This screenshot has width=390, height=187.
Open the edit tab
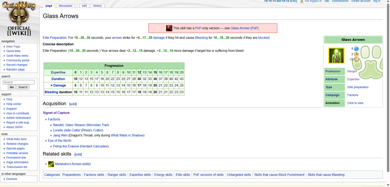coord(84,6)
